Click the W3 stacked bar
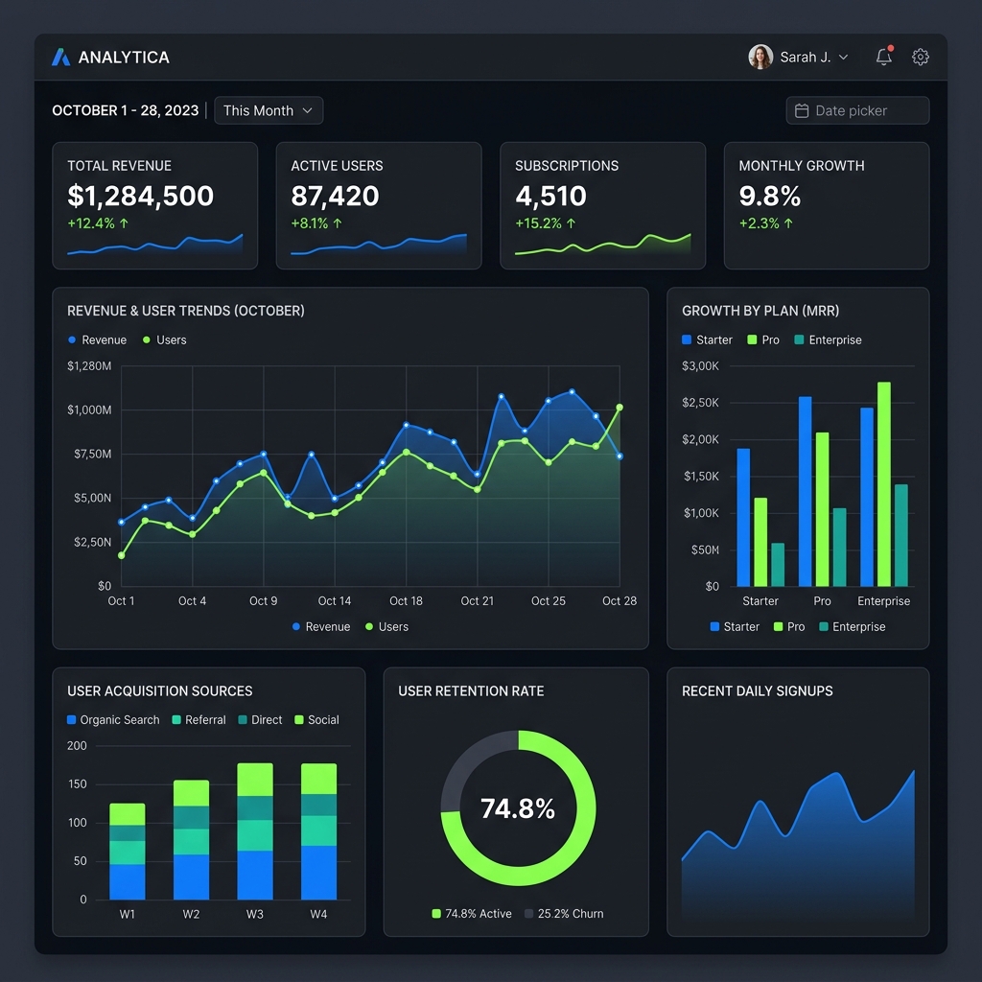982x982 pixels. point(255,830)
